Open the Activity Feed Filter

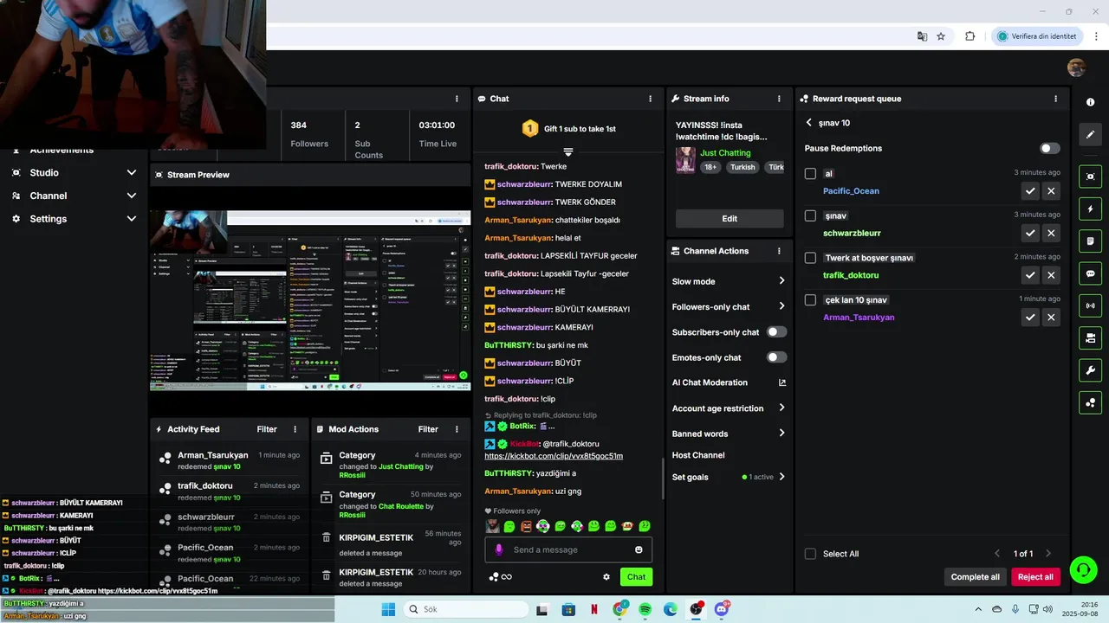click(x=267, y=429)
